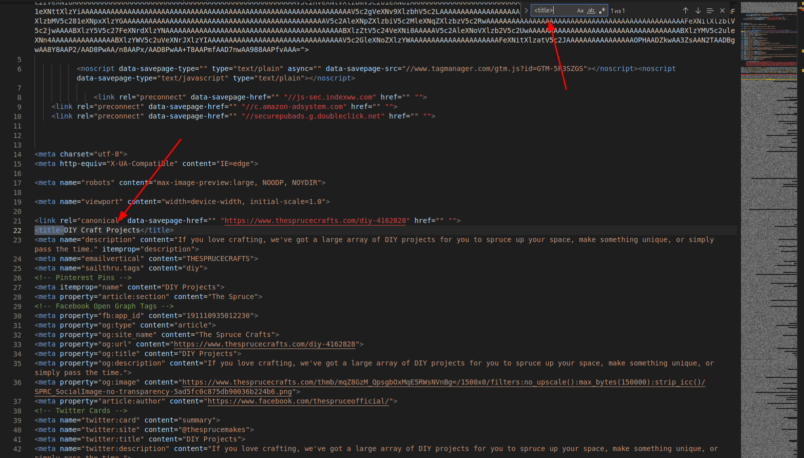This screenshot has width=804, height=458.
Task: Toggle Match Whole Word option
Action: coord(591,10)
